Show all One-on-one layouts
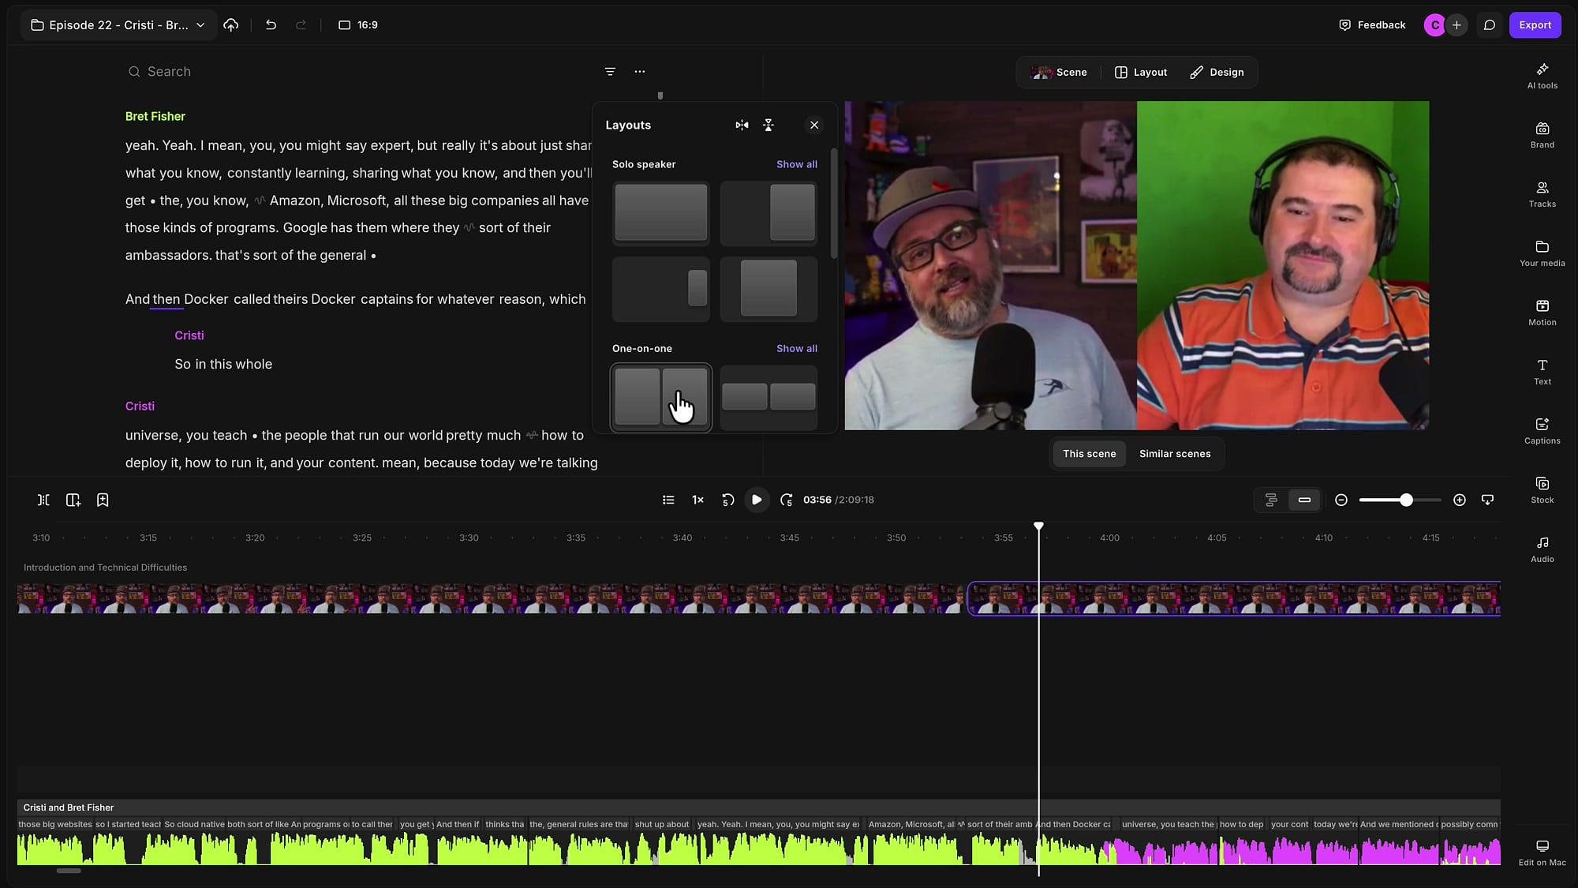The width and height of the screenshot is (1578, 888). (796, 348)
